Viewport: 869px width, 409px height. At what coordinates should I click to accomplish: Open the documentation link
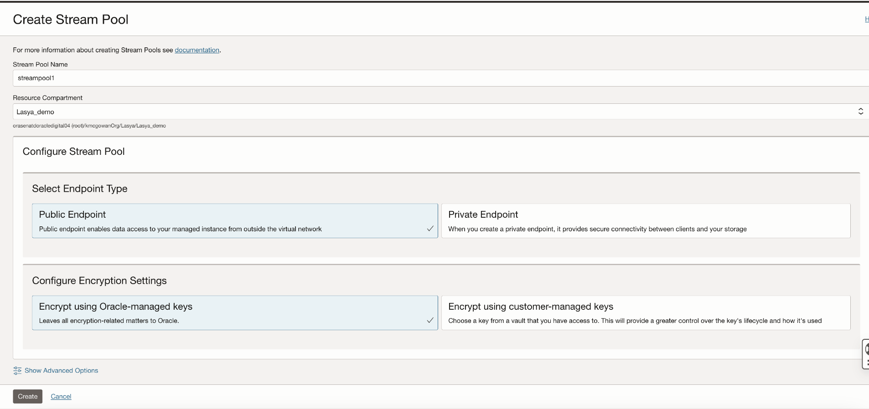coord(197,50)
